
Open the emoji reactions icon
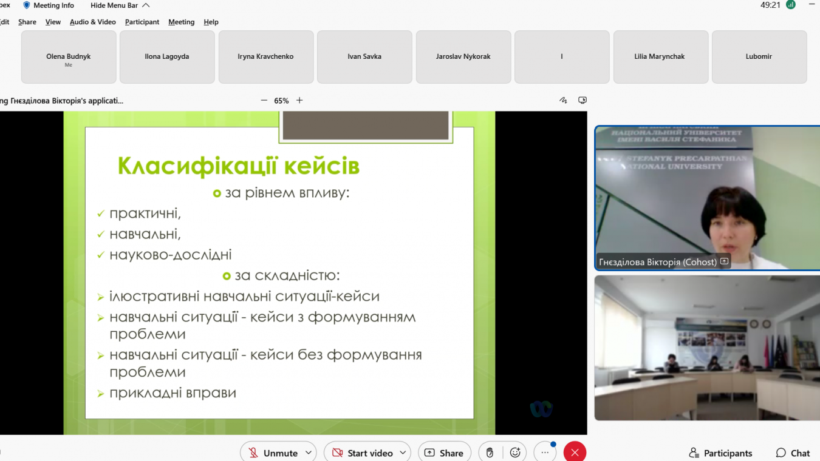[515, 453]
